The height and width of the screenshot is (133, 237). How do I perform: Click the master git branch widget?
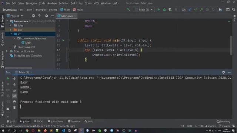pyautogui.click(x=224, y=126)
